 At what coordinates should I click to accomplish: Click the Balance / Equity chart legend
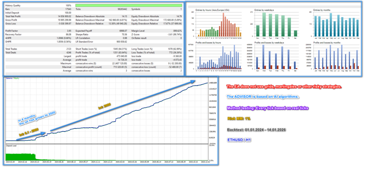pyautogui.click(x=13, y=78)
